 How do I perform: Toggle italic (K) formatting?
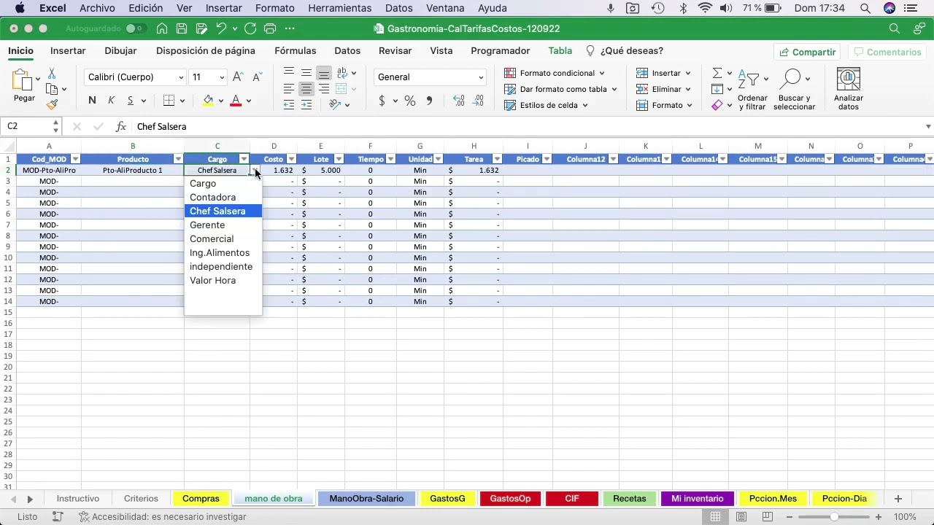111,101
